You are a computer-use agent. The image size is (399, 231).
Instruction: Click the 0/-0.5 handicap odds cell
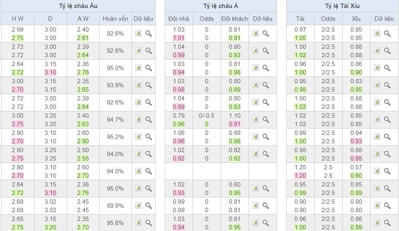(207, 115)
